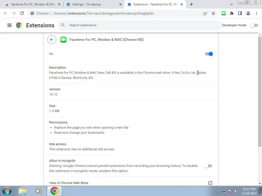The height and width of the screenshot is (196, 262).
Task: Close the active Extensions tab
Action: [x=182, y=4]
